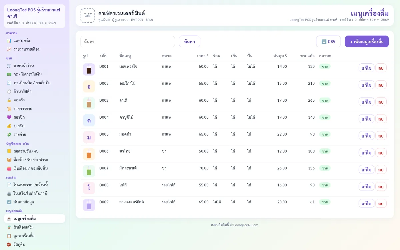Click the โลโก้ placeholder box in the header
The image size is (400, 250).
(88, 16)
